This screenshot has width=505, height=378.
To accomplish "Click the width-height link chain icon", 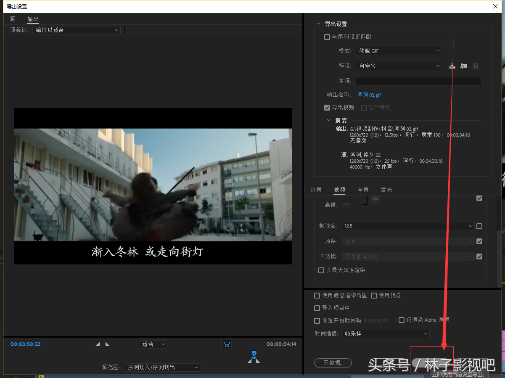I will (375, 198).
